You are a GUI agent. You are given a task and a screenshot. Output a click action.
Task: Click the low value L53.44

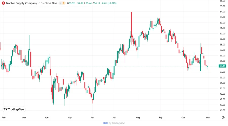[88, 3]
